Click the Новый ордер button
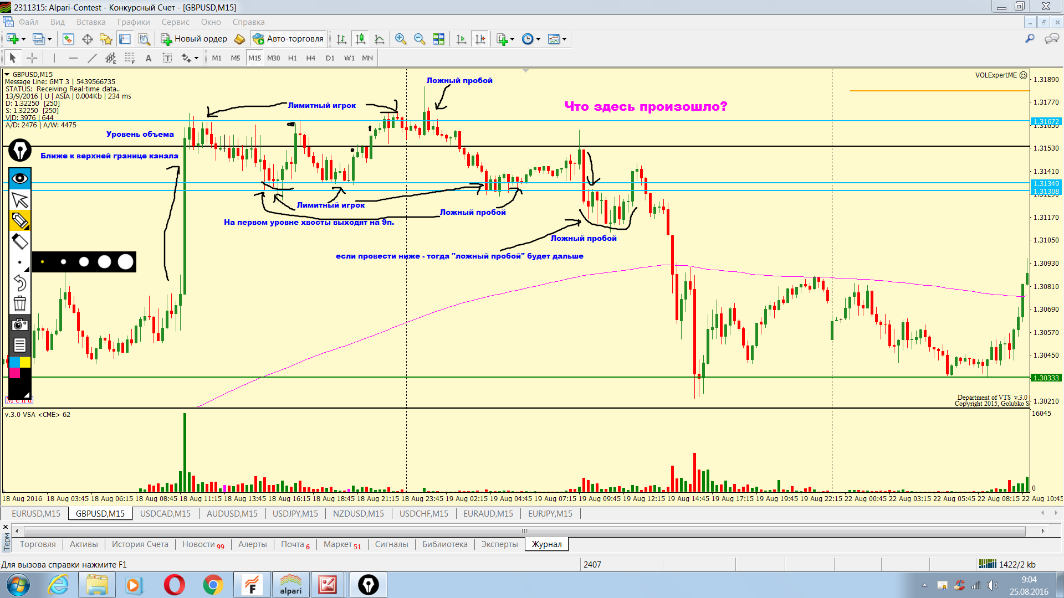 pyautogui.click(x=195, y=39)
